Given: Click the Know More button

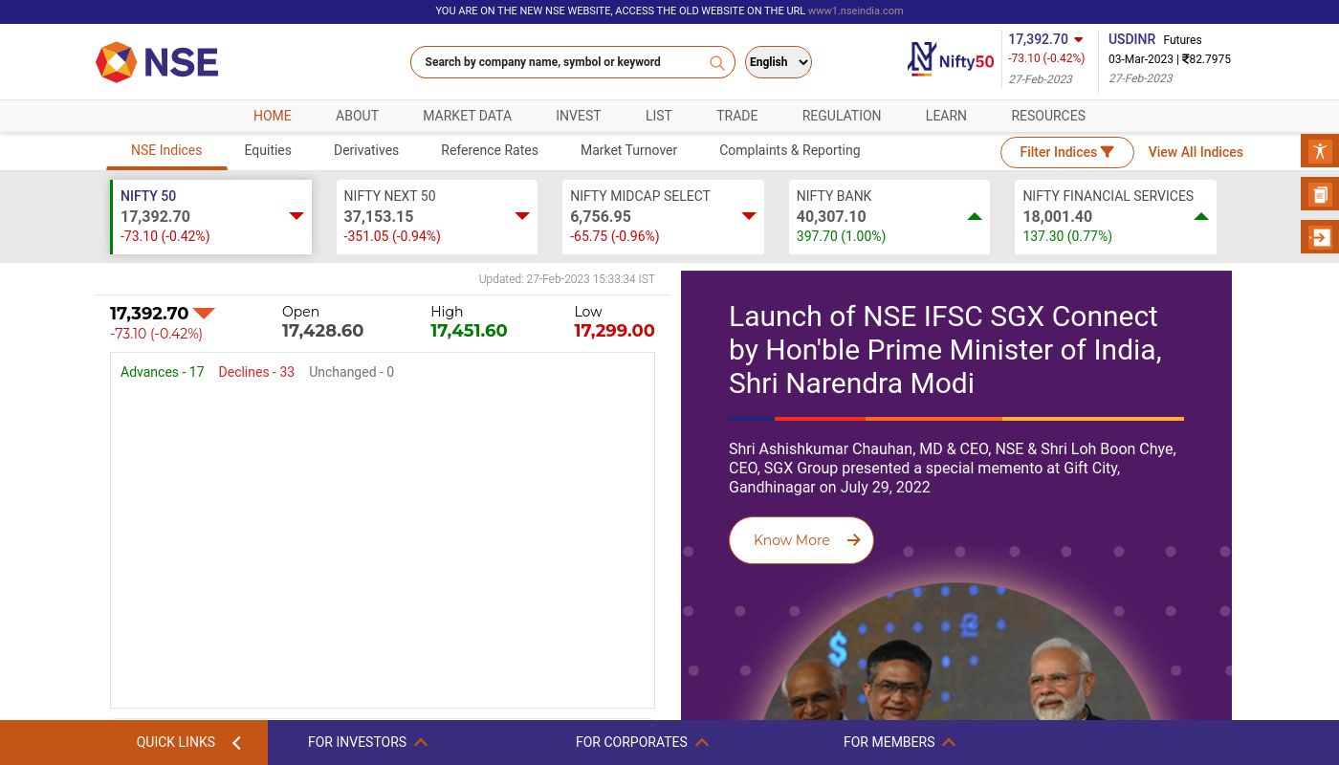Looking at the screenshot, I should (x=801, y=540).
